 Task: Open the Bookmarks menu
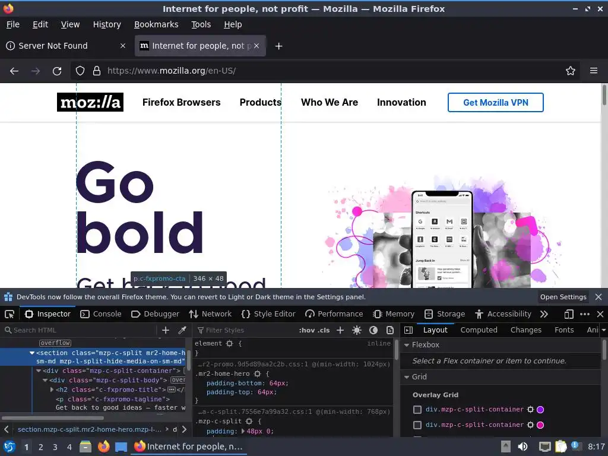[x=156, y=24]
